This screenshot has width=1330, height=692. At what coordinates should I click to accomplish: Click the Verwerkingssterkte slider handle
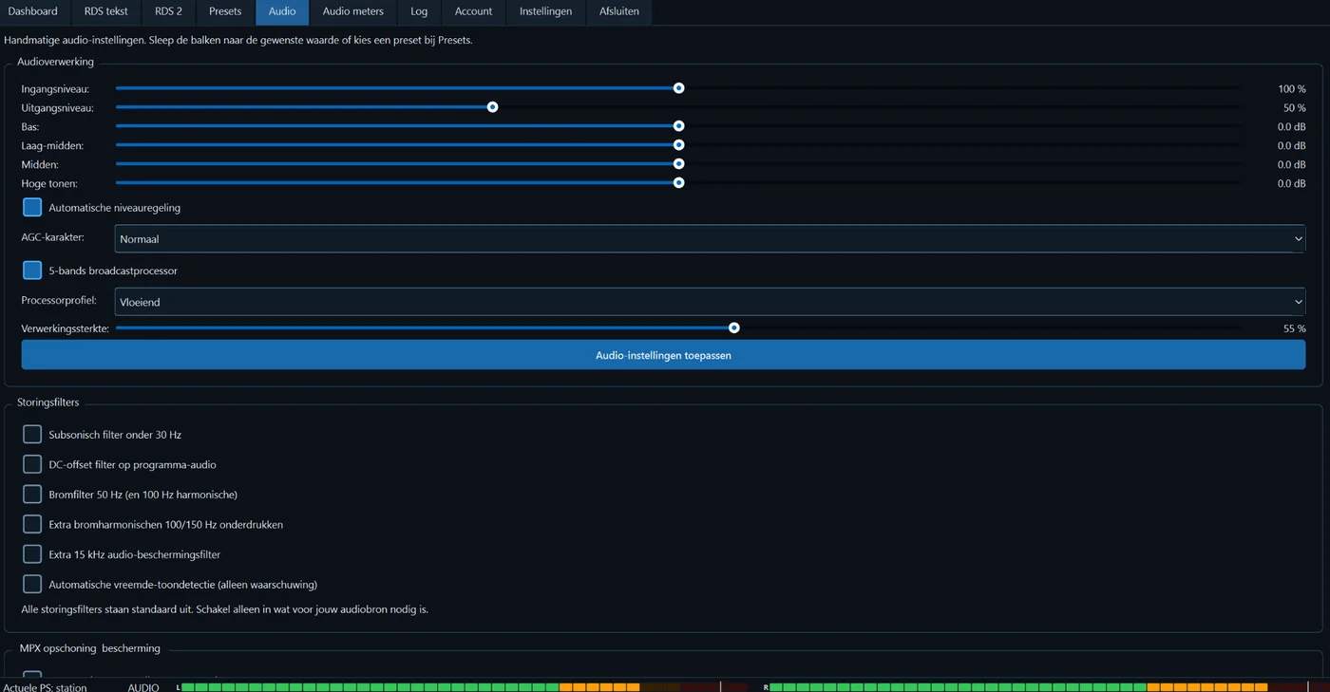tap(733, 327)
